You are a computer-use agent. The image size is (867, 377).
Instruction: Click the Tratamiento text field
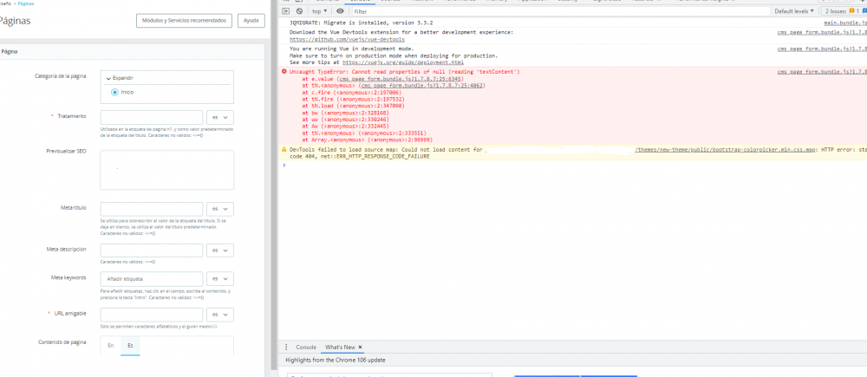point(152,117)
